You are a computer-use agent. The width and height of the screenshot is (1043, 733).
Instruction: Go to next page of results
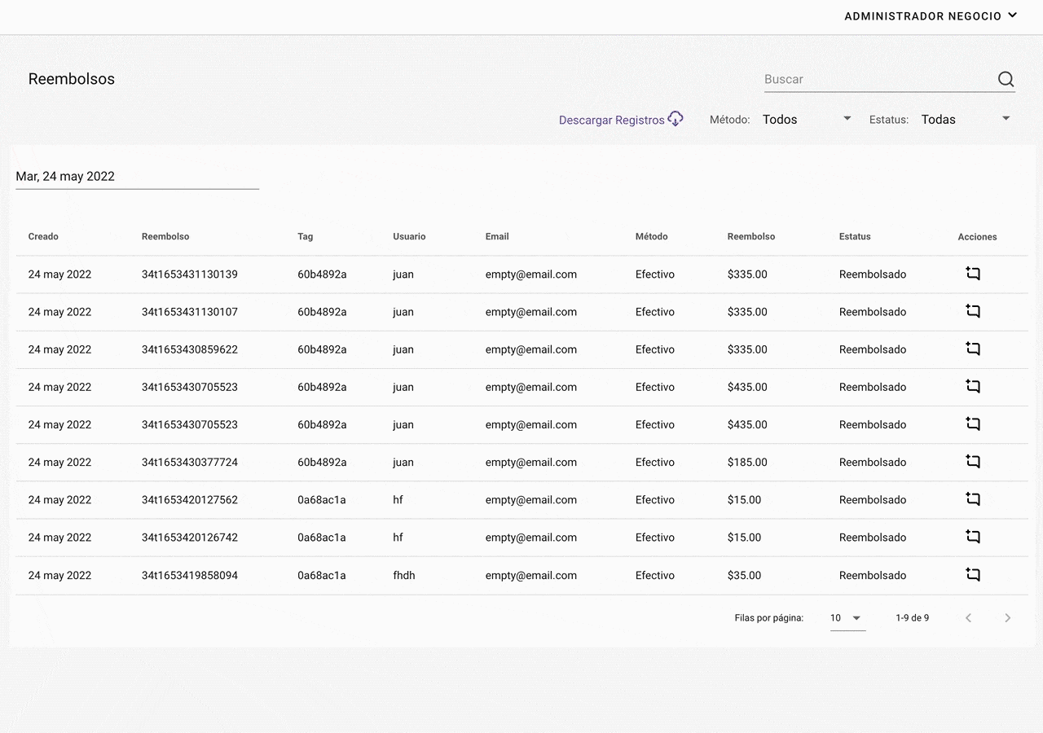[1007, 618]
